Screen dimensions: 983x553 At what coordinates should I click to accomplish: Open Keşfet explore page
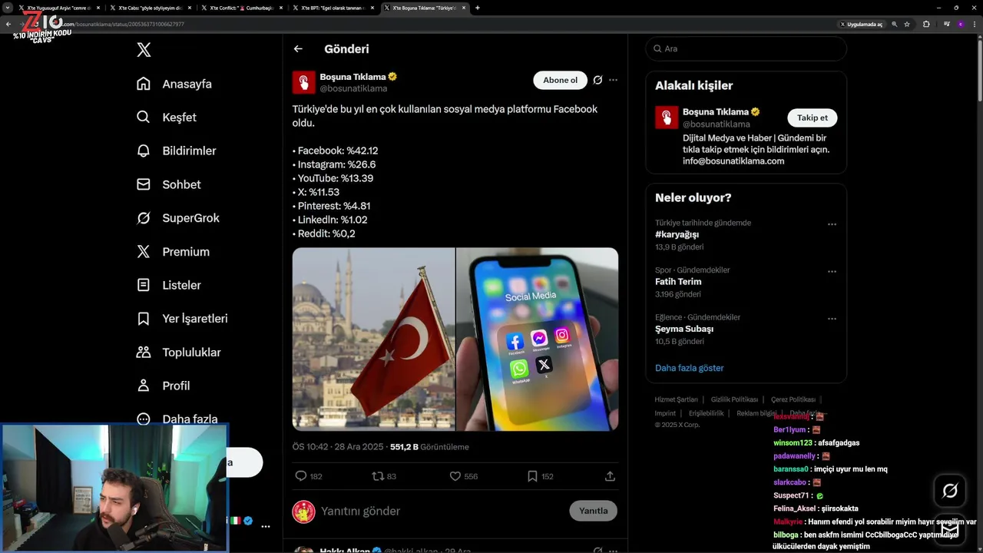click(167, 118)
